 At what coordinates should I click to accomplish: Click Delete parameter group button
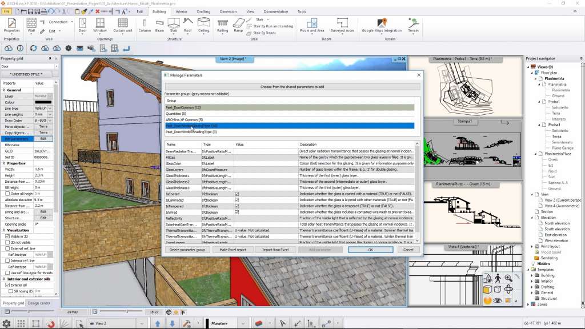187,250
